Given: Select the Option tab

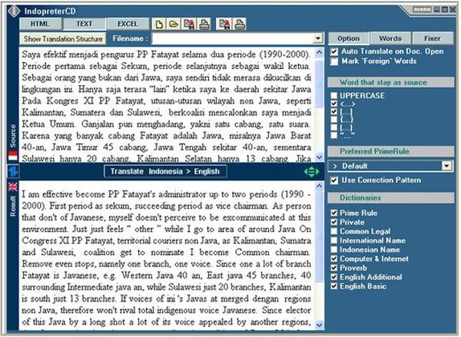Looking at the screenshot, I should pos(349,38).
